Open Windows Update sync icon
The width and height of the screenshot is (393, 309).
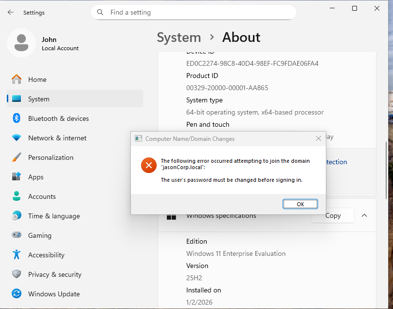coord(17,294)
